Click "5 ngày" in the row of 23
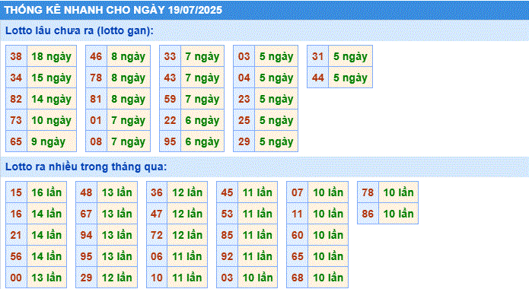529x289 pixels. point(276,99)
